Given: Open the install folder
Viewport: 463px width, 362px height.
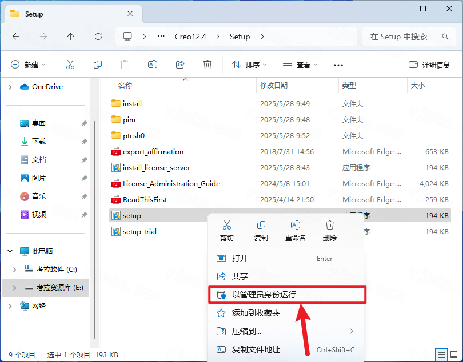Looking at the screenshot, I should [132, 103].
